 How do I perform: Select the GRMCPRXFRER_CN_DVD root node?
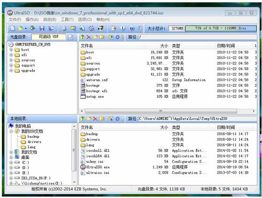32,44
